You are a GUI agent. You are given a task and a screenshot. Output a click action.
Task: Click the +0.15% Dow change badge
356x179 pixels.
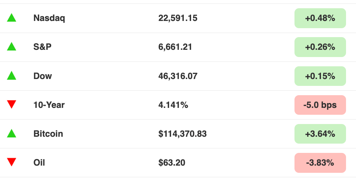pyautogui.click(x=320, y=76)
